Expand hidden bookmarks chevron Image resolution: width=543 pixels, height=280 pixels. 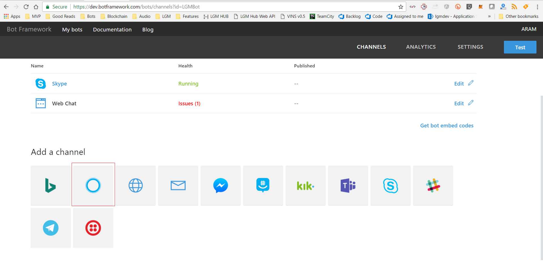[x=489, y=16]
